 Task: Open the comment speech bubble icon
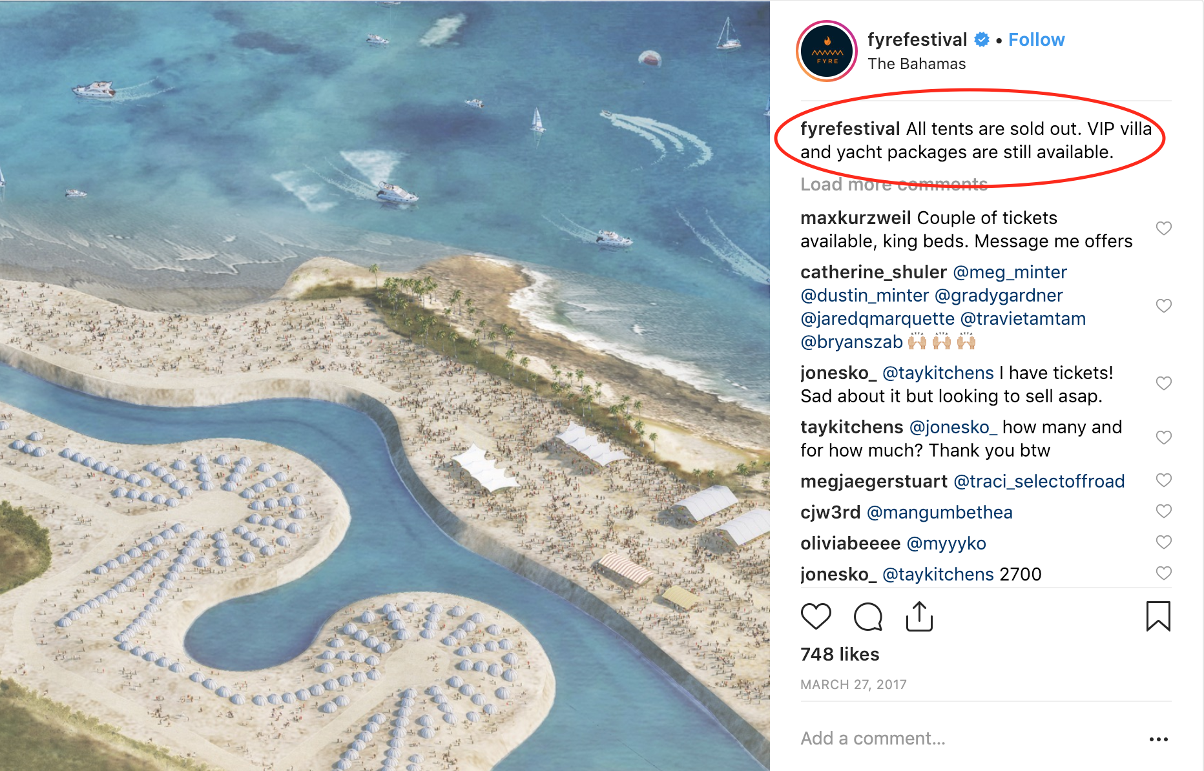point(867,617)
